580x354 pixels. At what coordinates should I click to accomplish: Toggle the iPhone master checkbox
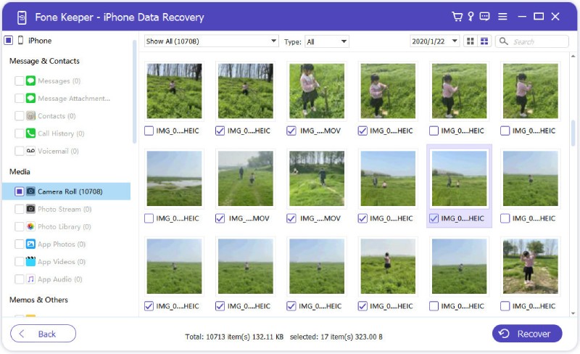pyautogui.click(x=9, y=40)
